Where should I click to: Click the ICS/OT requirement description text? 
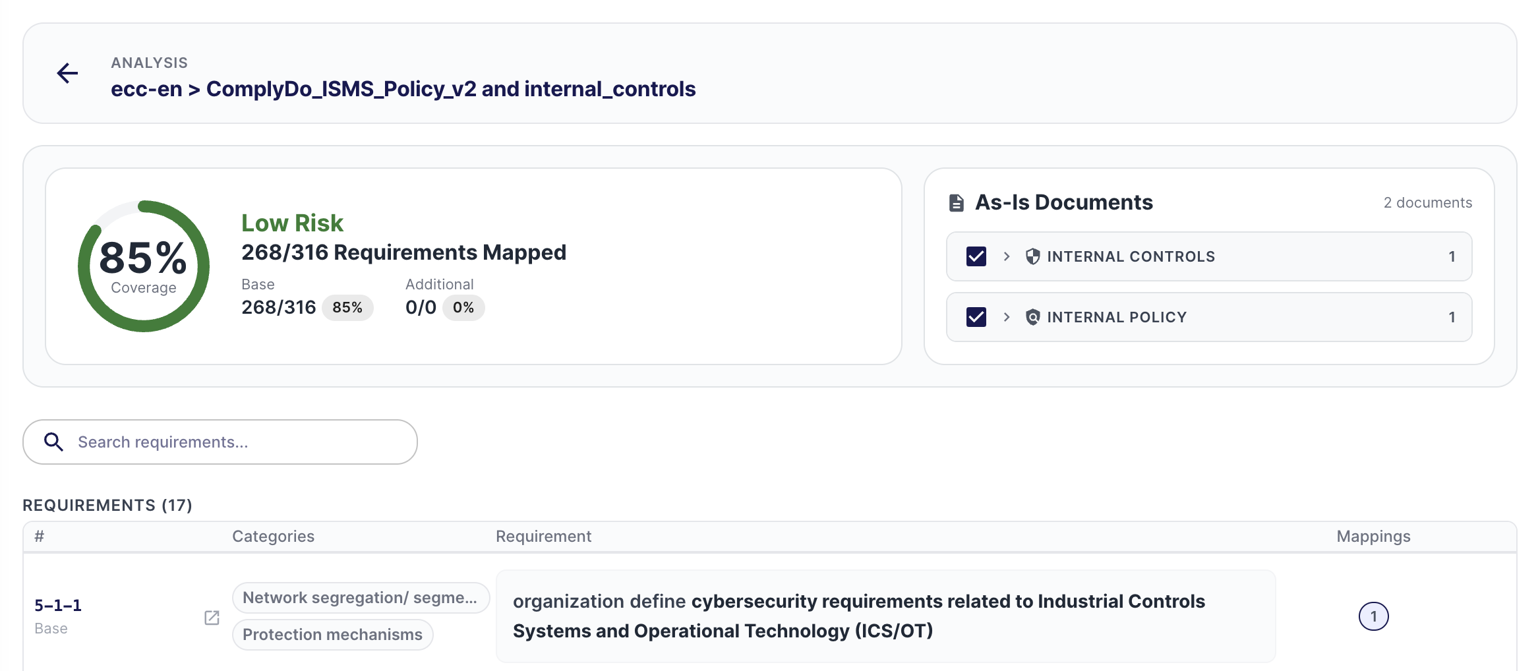click(857, 616)
